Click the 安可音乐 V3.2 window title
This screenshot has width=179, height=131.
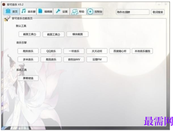pyautogui.click(x=15, y=4)
